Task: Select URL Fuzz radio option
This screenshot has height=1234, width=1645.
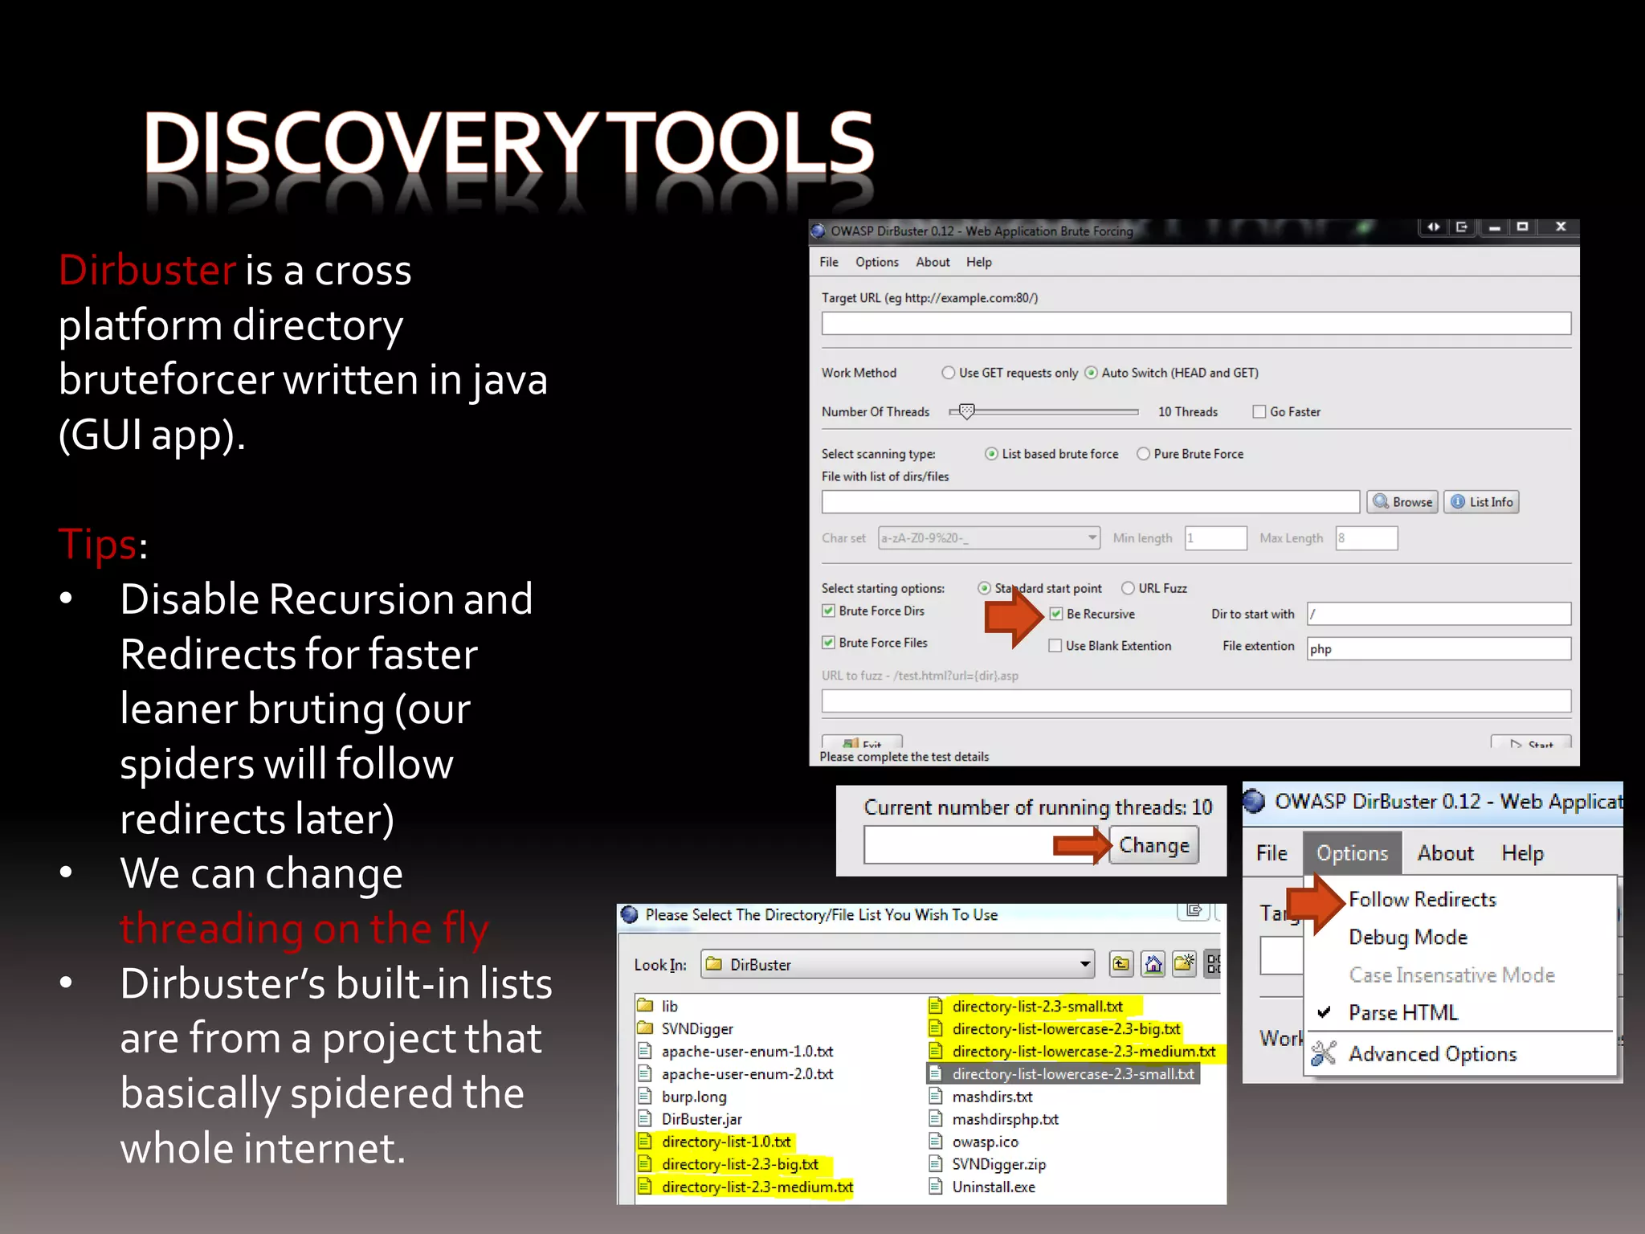Action: [x=1128, y=588]
